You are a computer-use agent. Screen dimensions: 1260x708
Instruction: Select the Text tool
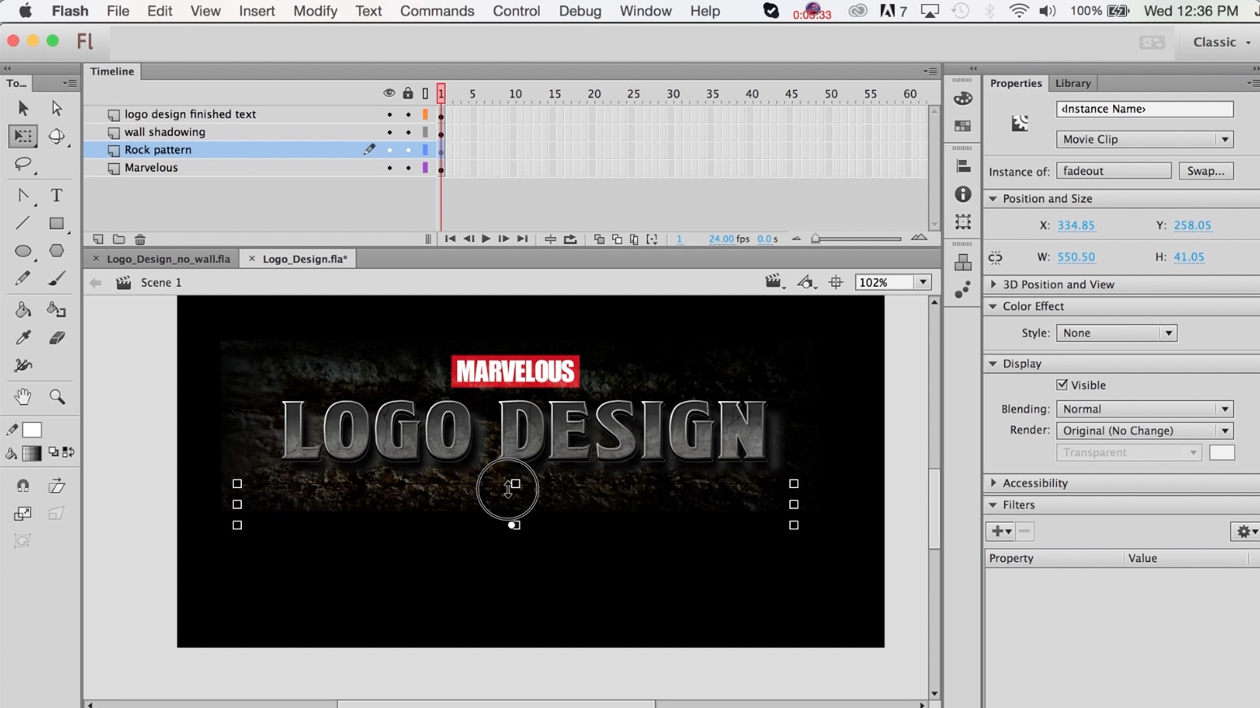[x=56, y=196]
